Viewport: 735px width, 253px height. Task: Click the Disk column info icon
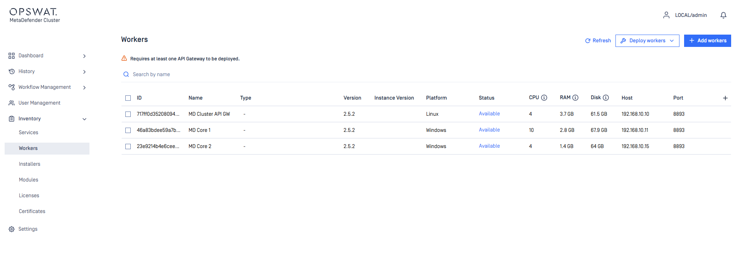click(x=606, y=98)
